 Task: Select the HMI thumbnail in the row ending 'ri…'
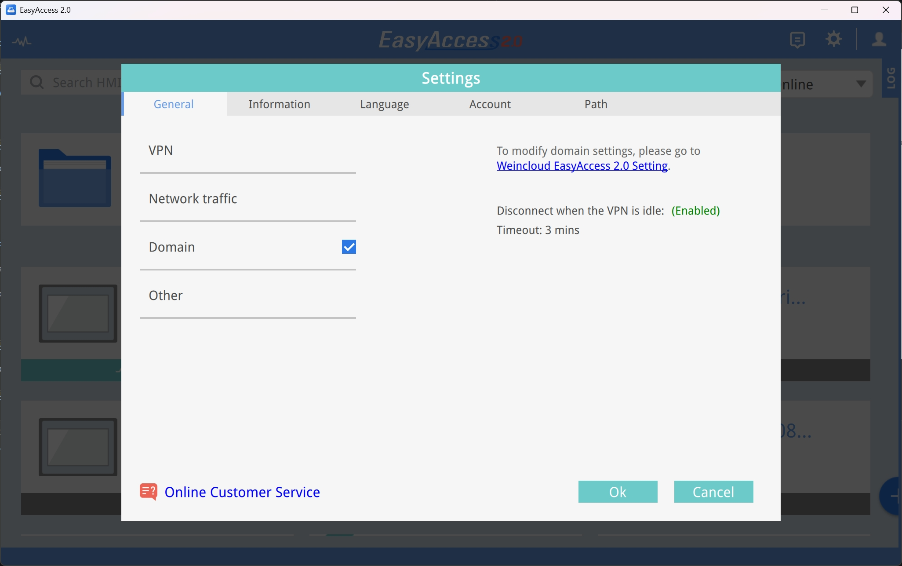click(78, 313)
